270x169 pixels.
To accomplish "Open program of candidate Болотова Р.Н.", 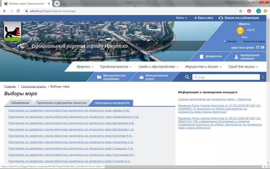I will pyautogui.click(x=70, y=136).
